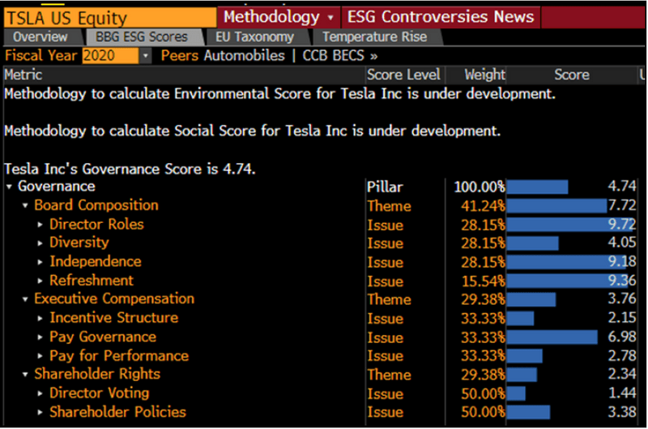Click the Shareholder Policies score bar
The height and width of the screenshot is (429, 648).
pyautogui.click(x=529, y=413)
